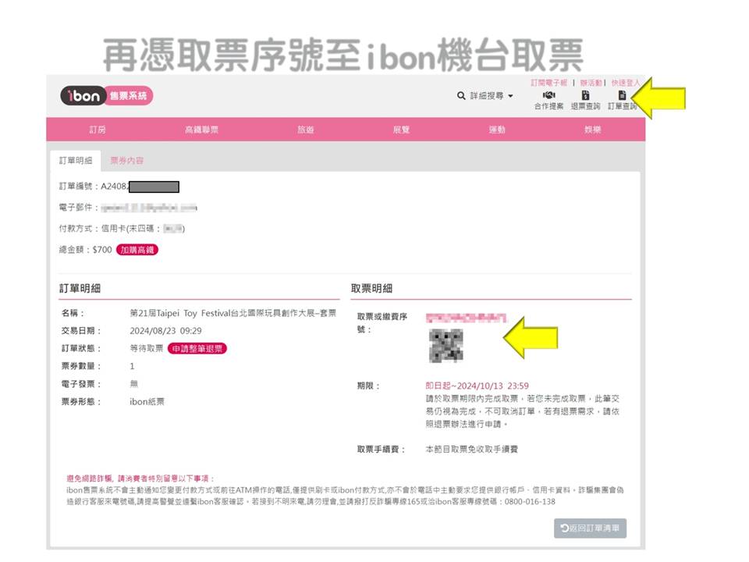This screenshot has height=562, width=749.
Task: Click the Taipei Toy Festival event name
Action: (233, 313)
